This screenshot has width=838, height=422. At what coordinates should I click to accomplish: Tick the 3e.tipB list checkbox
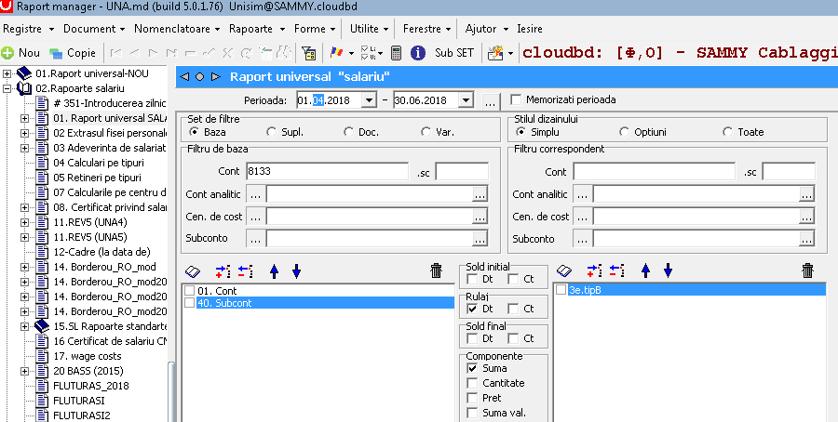561,290
